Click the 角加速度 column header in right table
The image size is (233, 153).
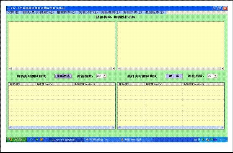pyautogui.click(x=203, y=84)
